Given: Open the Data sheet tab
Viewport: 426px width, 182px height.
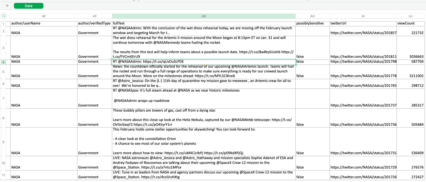Looking at the screenshot, I should (28, 6).
